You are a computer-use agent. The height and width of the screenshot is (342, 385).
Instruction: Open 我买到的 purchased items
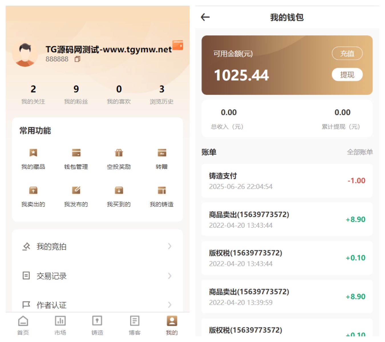click(119, 190)
